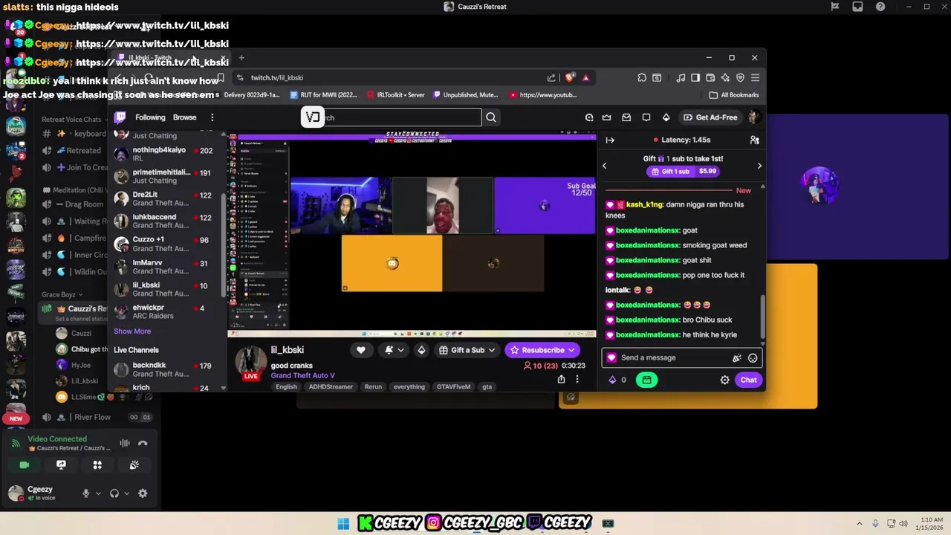Select nothingb4kaiyo channel in Twitch sidebar
The image size is (951, 535).
pyautogui.click(x=166, y=154)
